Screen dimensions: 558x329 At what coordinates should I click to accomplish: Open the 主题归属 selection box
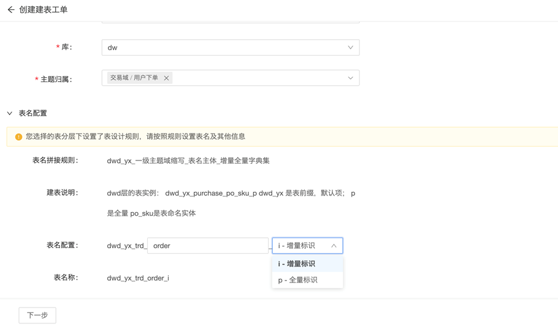point(258,78)
